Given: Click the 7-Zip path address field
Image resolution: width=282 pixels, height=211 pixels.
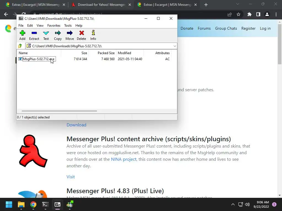Looking at the screenshot, I should 101,46.
